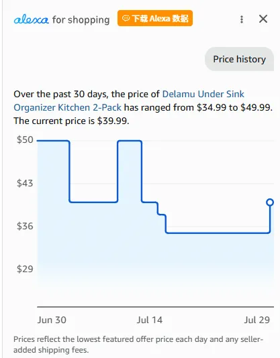280x358 pixels.
Task: Click the price disclaimer text below the chart
Action: [138, 345]
